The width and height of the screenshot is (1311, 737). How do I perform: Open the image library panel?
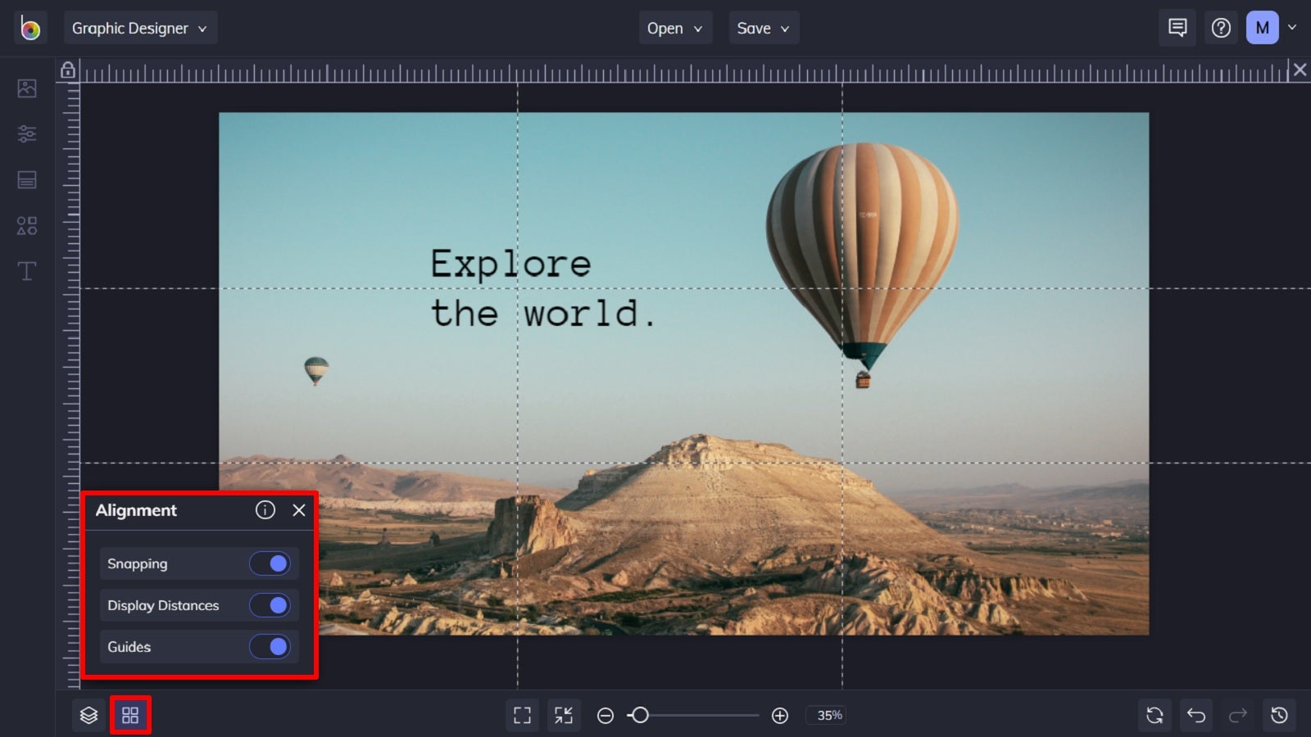pyautogui.click(x=27, y=88)
